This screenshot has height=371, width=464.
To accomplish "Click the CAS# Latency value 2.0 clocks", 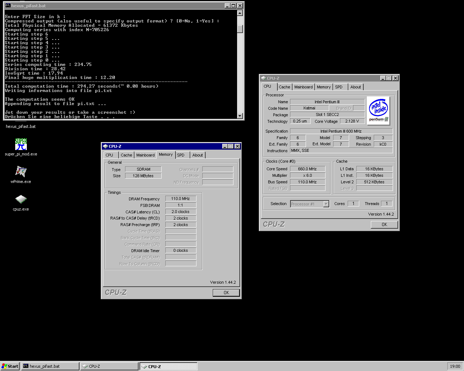I will [181, 212].
